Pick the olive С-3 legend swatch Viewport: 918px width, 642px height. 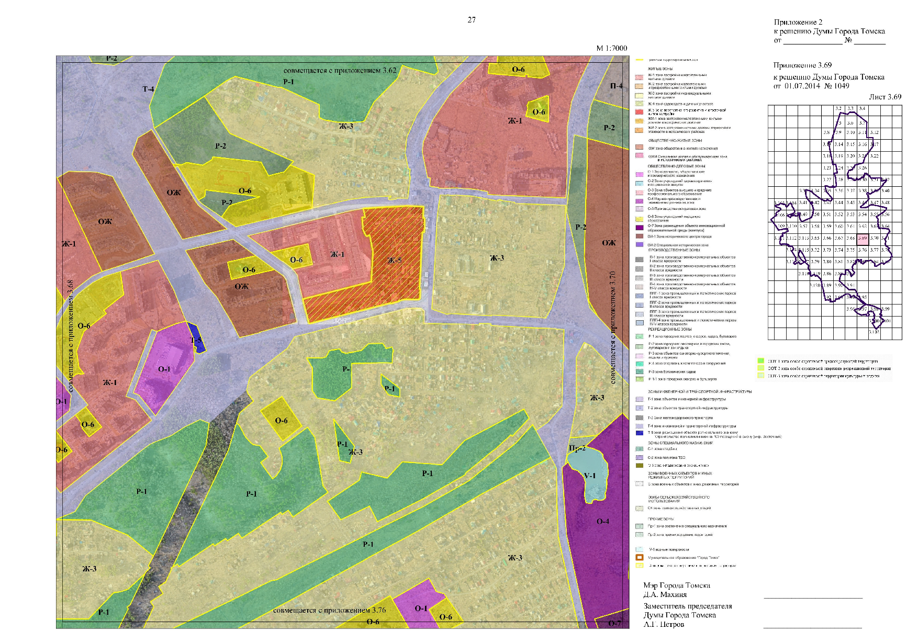639,465
